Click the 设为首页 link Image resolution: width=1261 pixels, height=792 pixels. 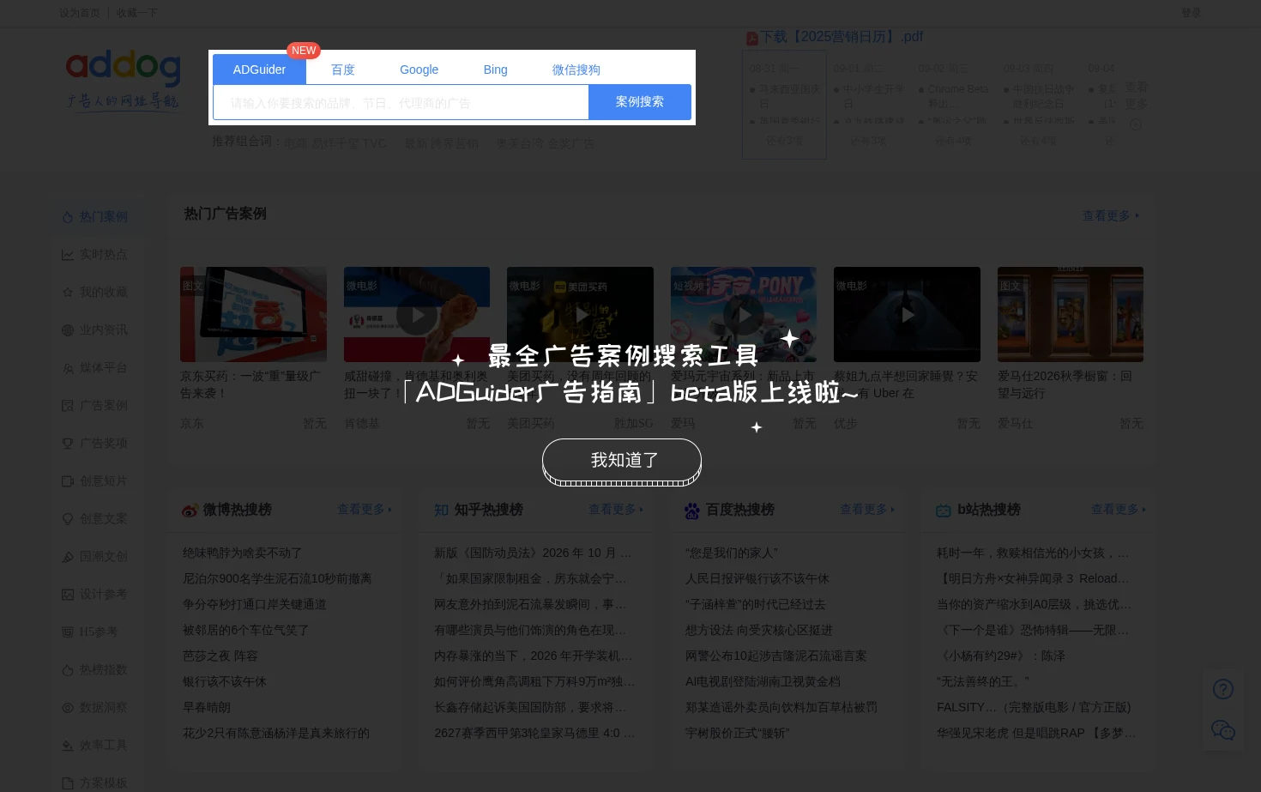click(x=80, y=13)
